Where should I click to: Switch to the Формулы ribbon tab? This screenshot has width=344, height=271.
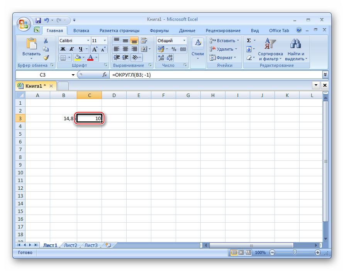pyautogui.click(x=159, y=31)
